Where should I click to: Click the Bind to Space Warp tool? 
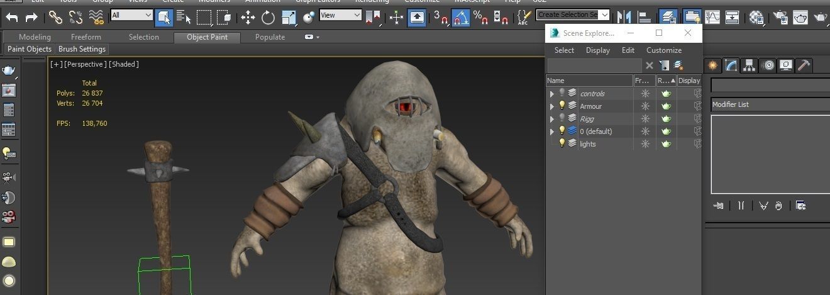pos(97,17)
